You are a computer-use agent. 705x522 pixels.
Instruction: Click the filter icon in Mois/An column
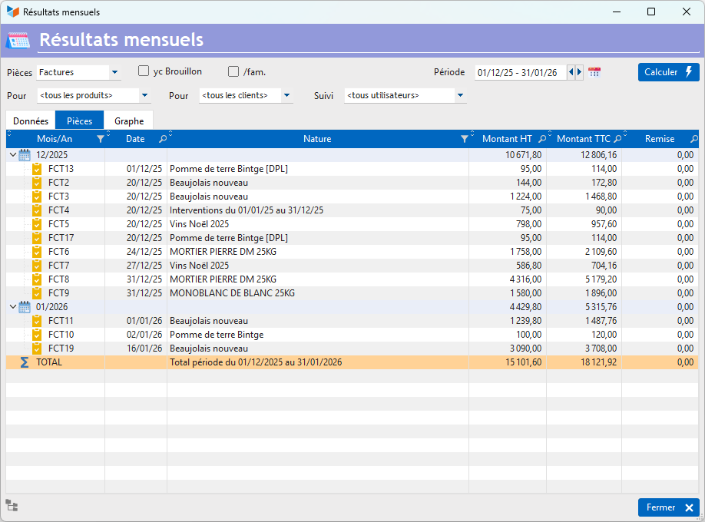[x=101, y=139]
